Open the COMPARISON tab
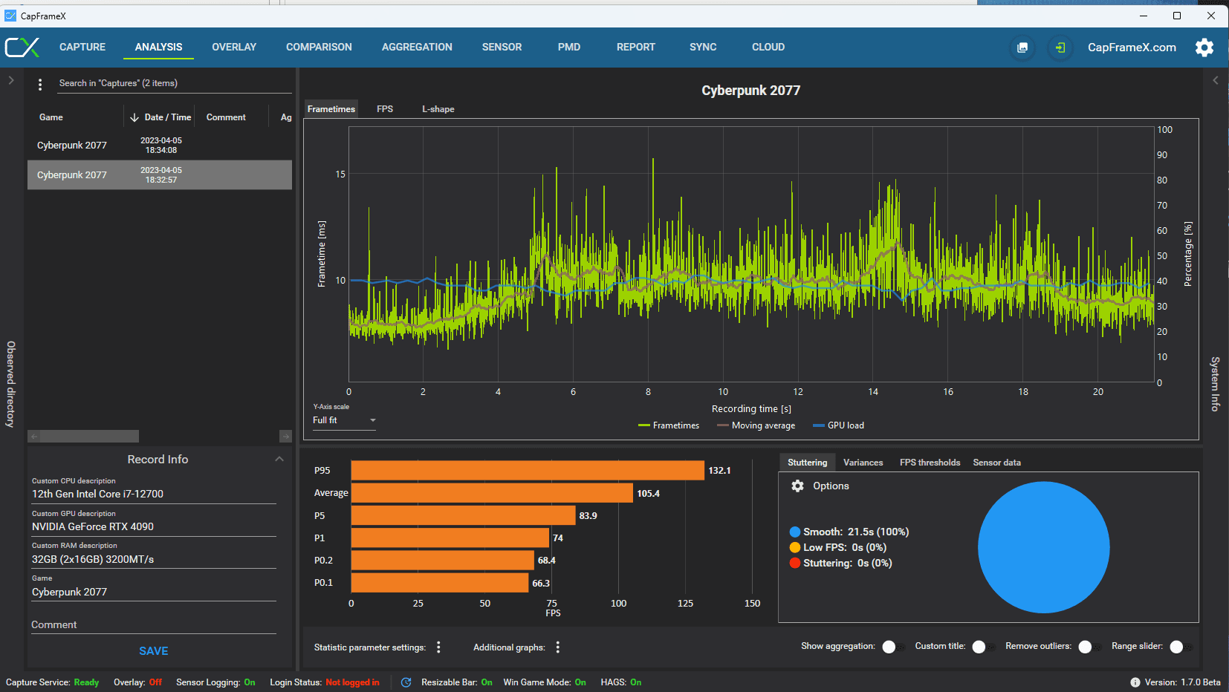Image resolution: width=1229 pixels, height=692 pixels. [319, 47]
